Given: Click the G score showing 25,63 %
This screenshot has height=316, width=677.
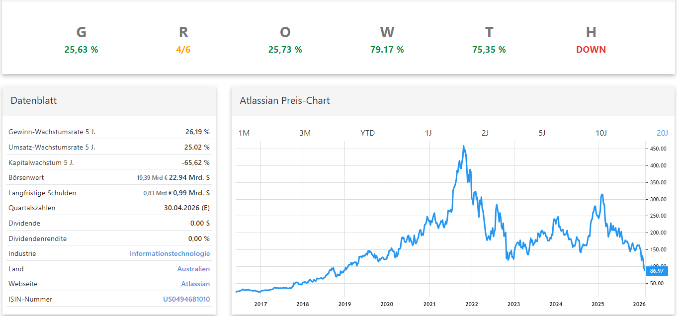Looking at the screenshot, I should pos(81,49).
